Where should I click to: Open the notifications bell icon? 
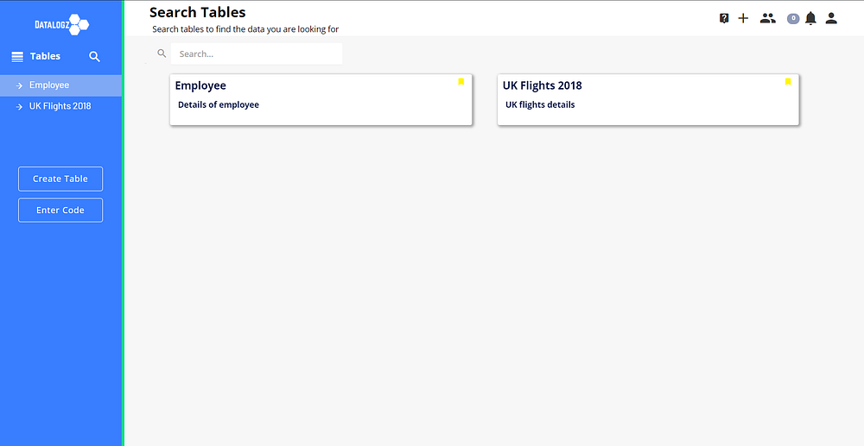pos(810,18)
